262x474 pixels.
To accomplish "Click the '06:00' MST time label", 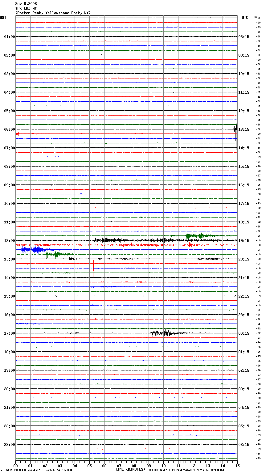I will [10, 129].
